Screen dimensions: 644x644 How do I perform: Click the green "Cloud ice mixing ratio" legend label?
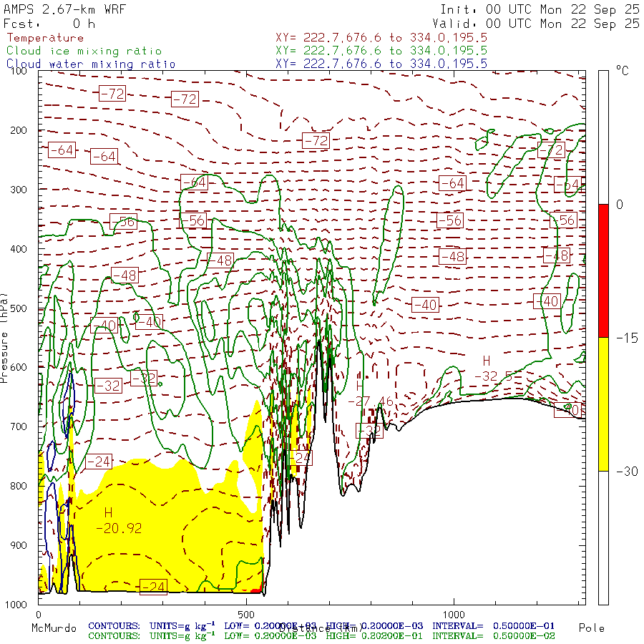click(84, 51)
